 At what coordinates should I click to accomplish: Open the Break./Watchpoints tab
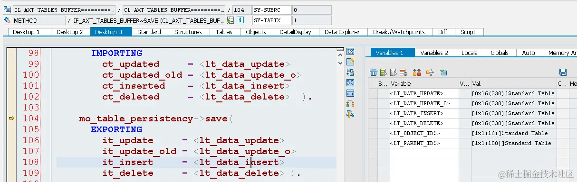(399, 32)
